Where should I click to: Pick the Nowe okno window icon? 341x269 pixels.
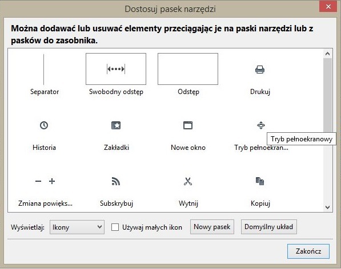point(188,125)
